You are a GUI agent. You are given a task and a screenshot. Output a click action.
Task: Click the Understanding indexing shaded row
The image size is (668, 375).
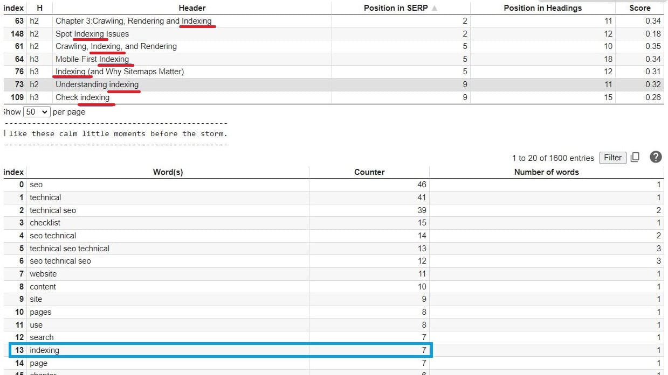97,84
